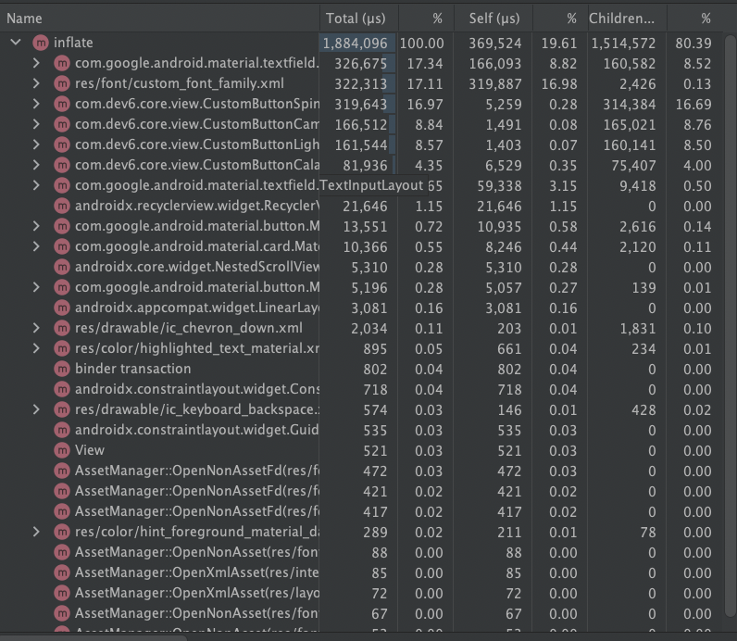
Task: Expand res/color/hint_foreground_material row
Action: tap(36, 532)
